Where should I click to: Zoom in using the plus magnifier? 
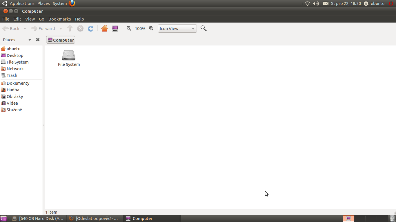coord(151,28)
